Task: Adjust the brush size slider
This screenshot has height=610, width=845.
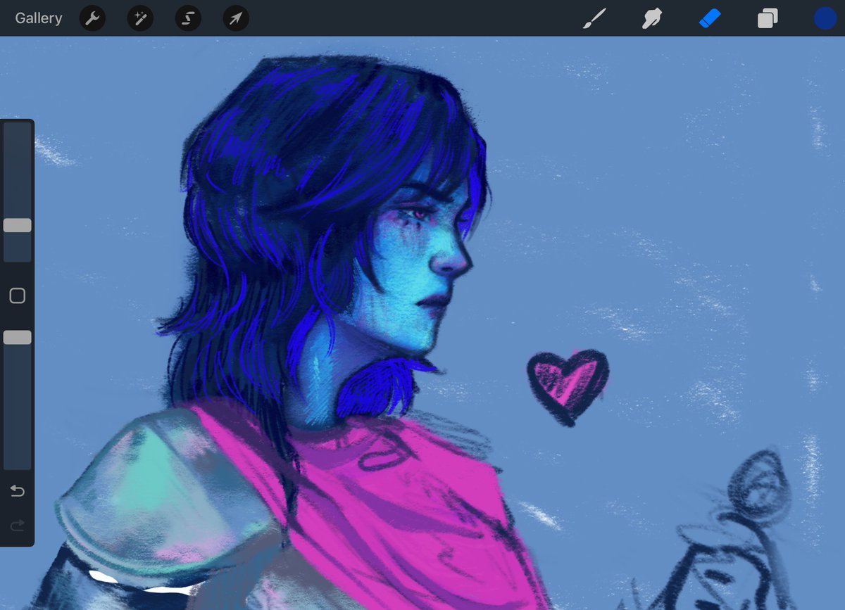Action: [x=18, y=224]
